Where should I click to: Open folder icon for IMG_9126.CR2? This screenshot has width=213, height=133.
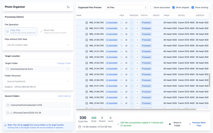click(x=122, y=23)
